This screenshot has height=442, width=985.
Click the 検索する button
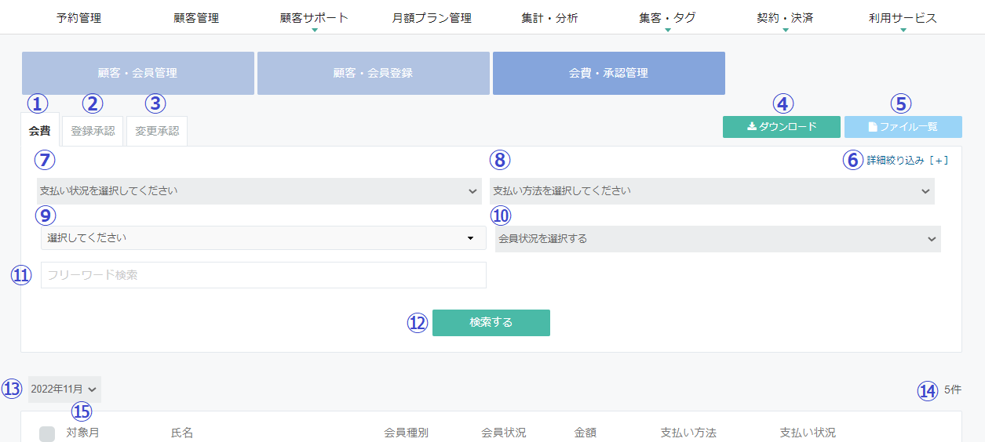[x=491, y=323]
